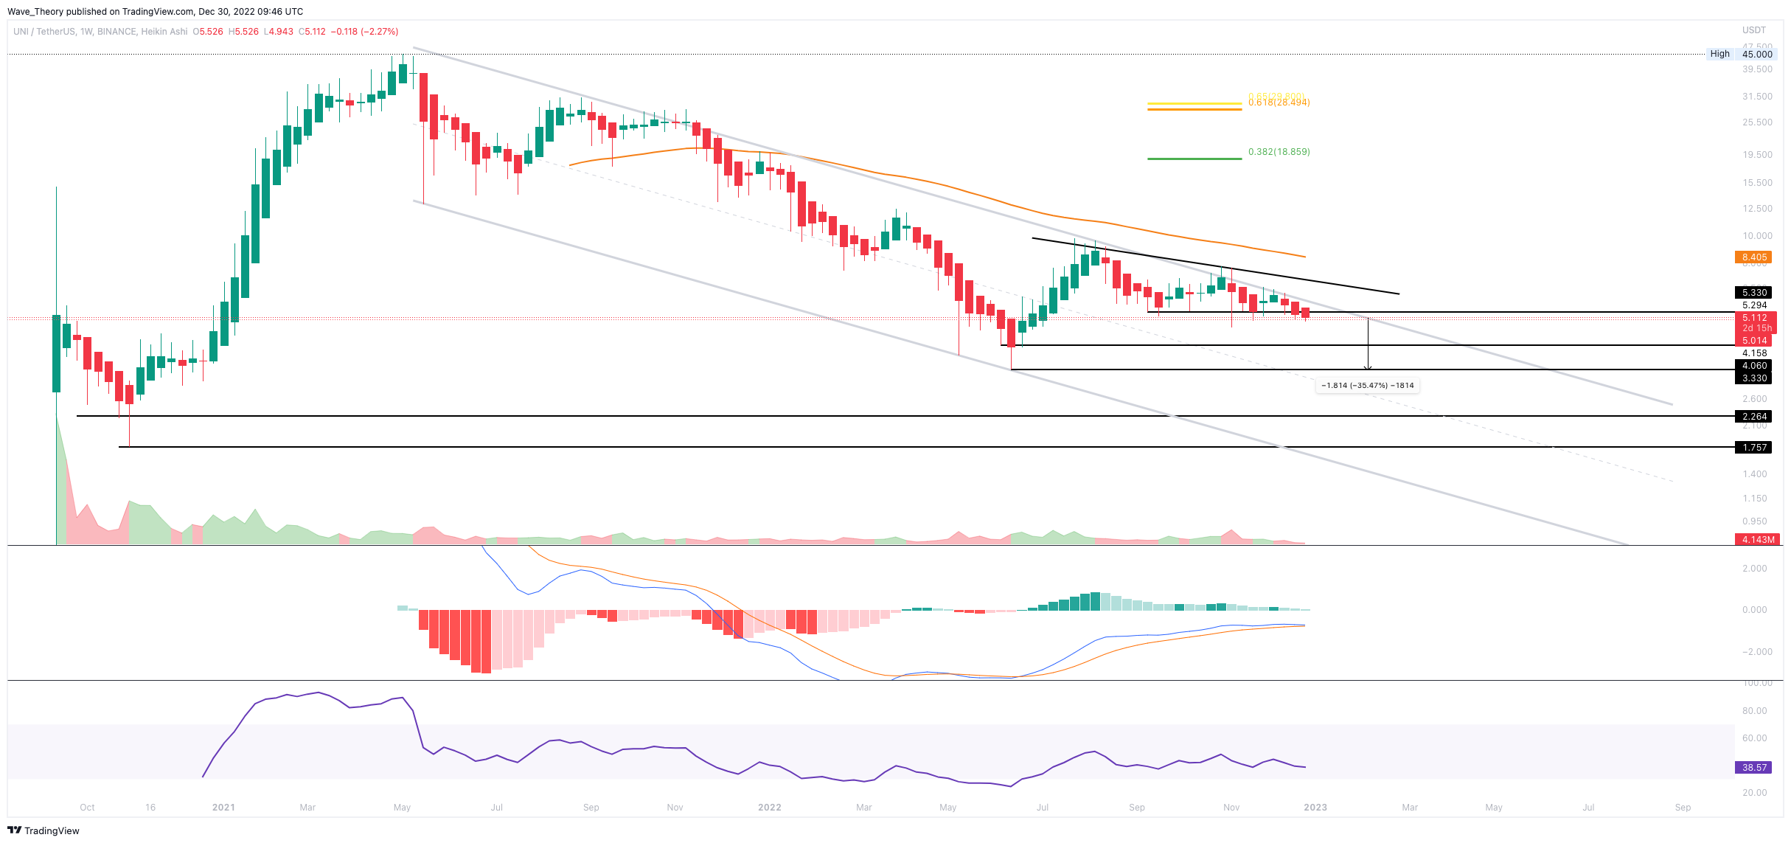Click the red 5.112 current price label
This screenshot has height=843, width=1791.
(x=1753, y=318)
